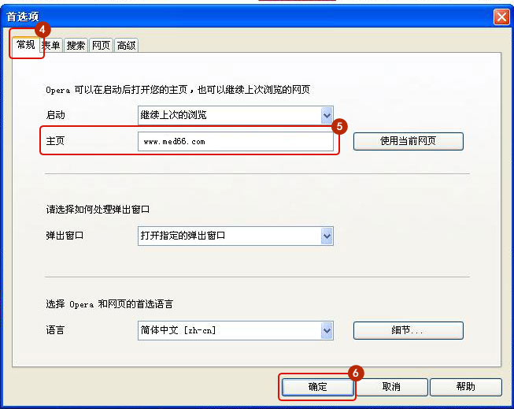Expand the 语言 dropdown arrow
This screenshot has height=409, width=514.
tap(327, 330)
